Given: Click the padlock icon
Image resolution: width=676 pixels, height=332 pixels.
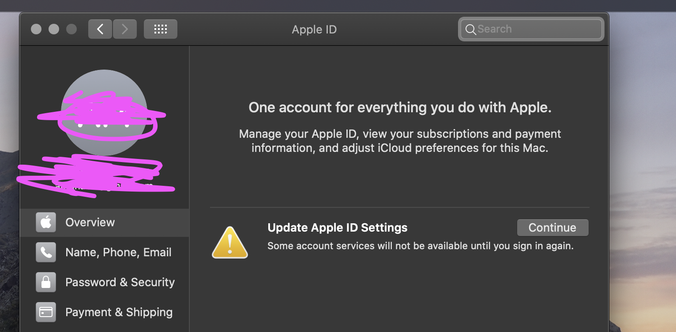Looking at the screenshot, I should [x=46, y=282].
